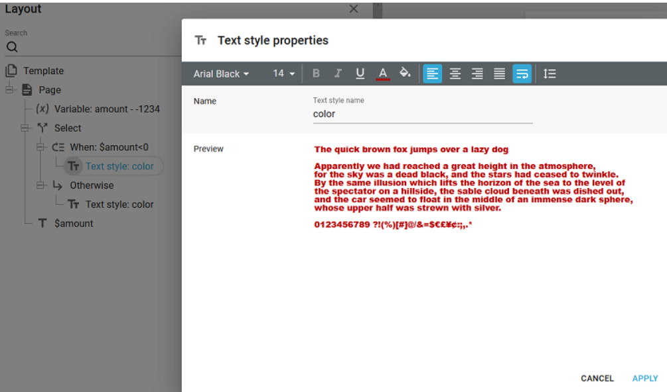
Task: Toggle Italic formatting
Action: pyautogui.click(x=338, y=73)
